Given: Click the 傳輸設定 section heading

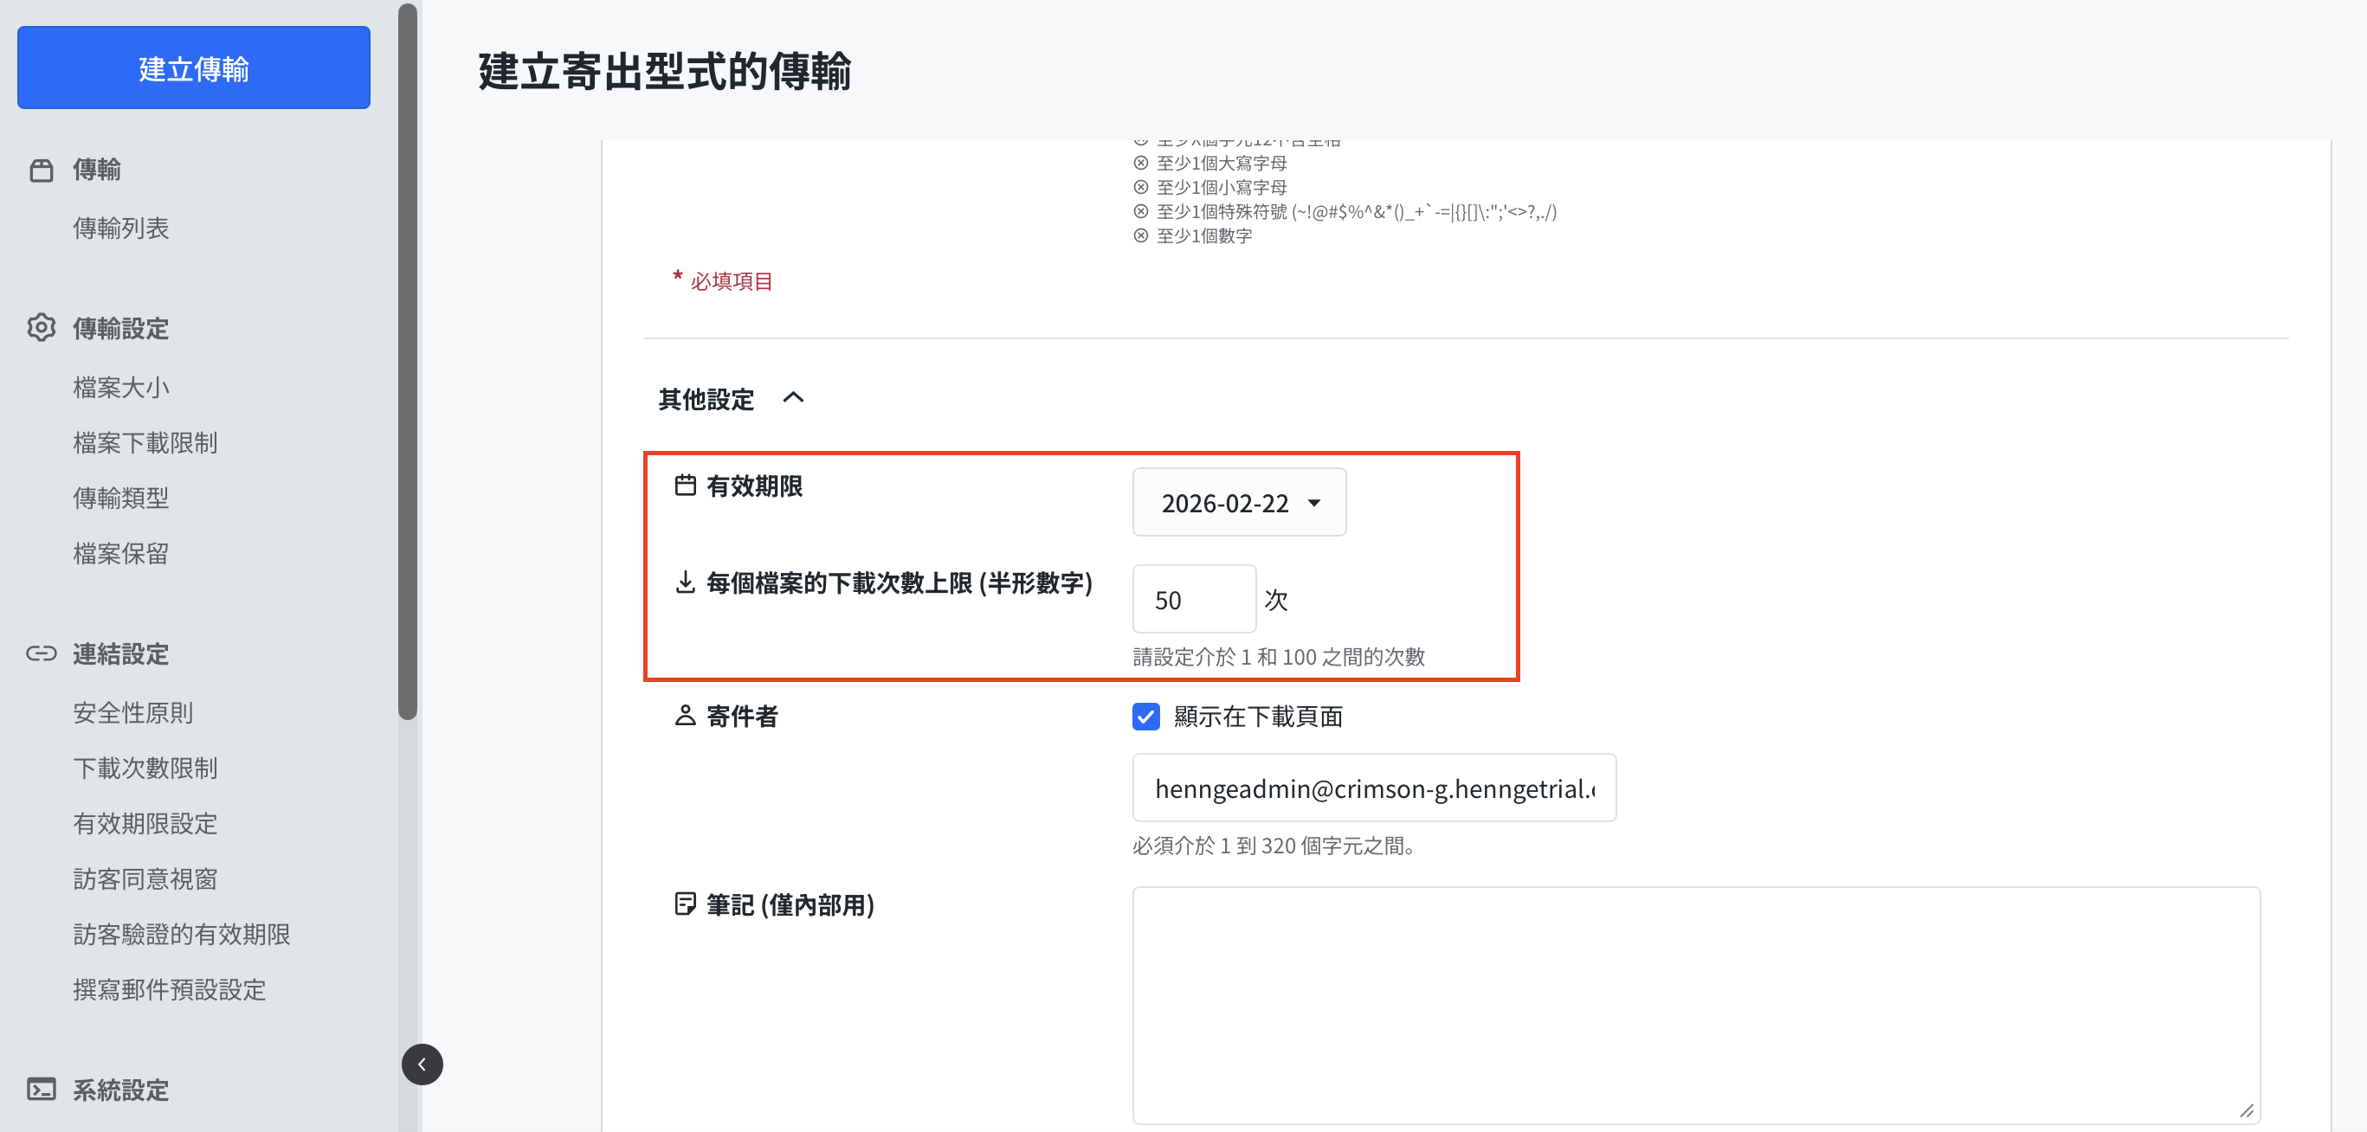Looking at the screenshot, I should (x=121, y=328).
